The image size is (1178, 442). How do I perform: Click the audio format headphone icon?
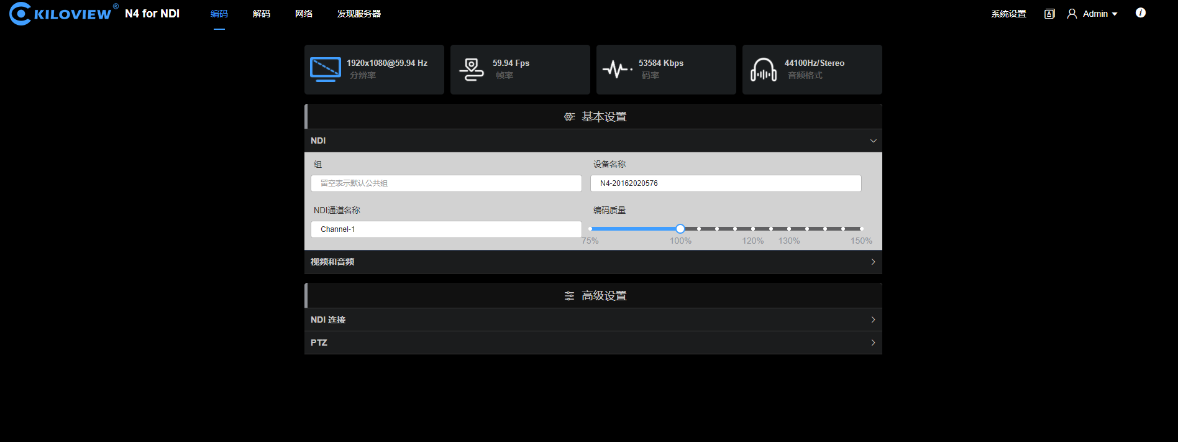(764, 70)
